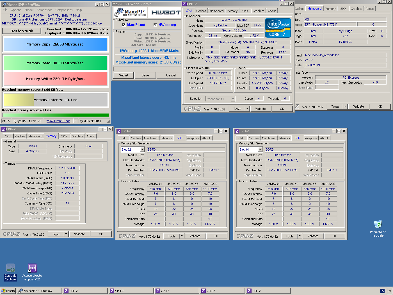Click the MaxxMEM² title bar app icon
The image size is (393, 295).
click(x=4, y=4)
